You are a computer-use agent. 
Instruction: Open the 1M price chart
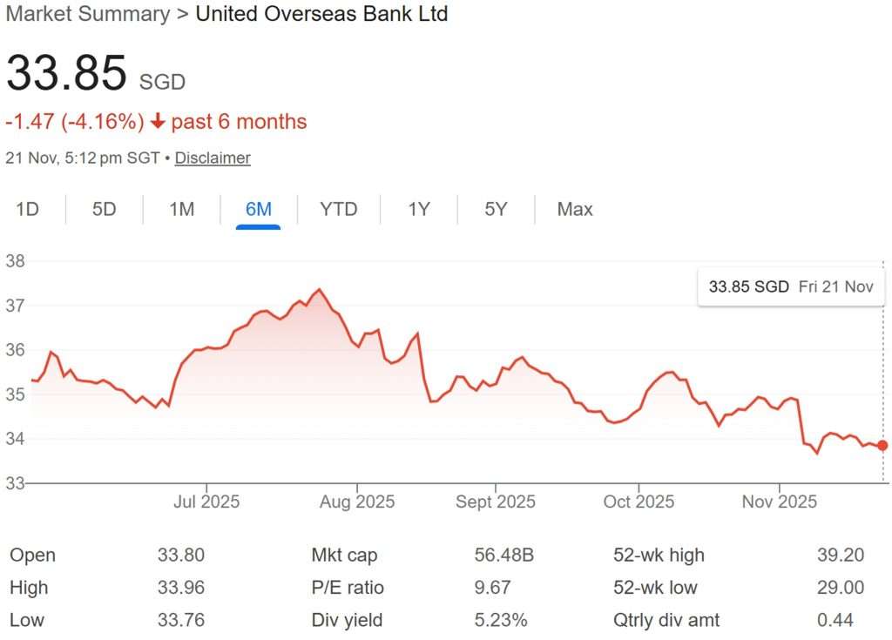tap(180, 209)
